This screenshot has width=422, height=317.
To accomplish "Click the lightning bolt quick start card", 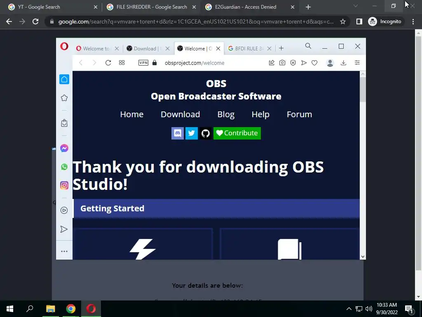I will (143, 244).
